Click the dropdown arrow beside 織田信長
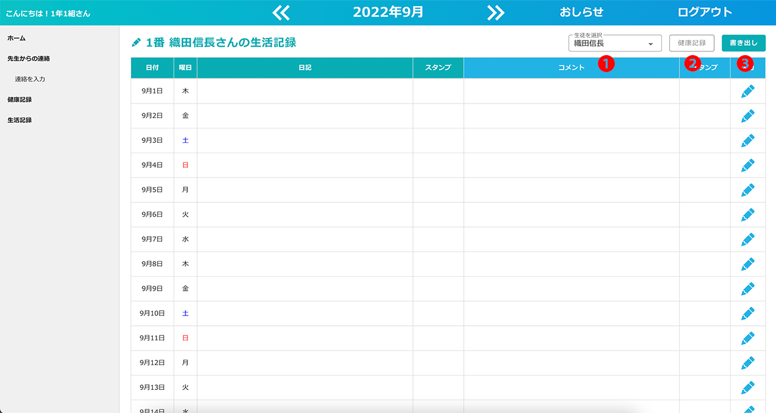Screen dimensions: 776x413 651,44
